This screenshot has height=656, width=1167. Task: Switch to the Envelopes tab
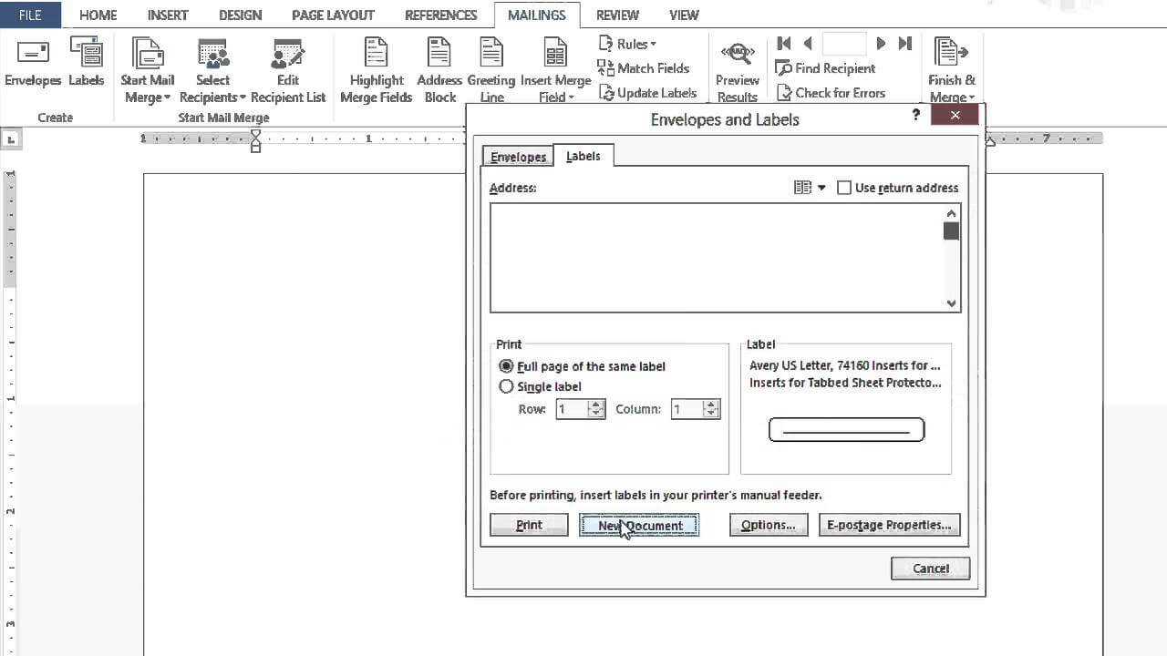coord(518,156)
